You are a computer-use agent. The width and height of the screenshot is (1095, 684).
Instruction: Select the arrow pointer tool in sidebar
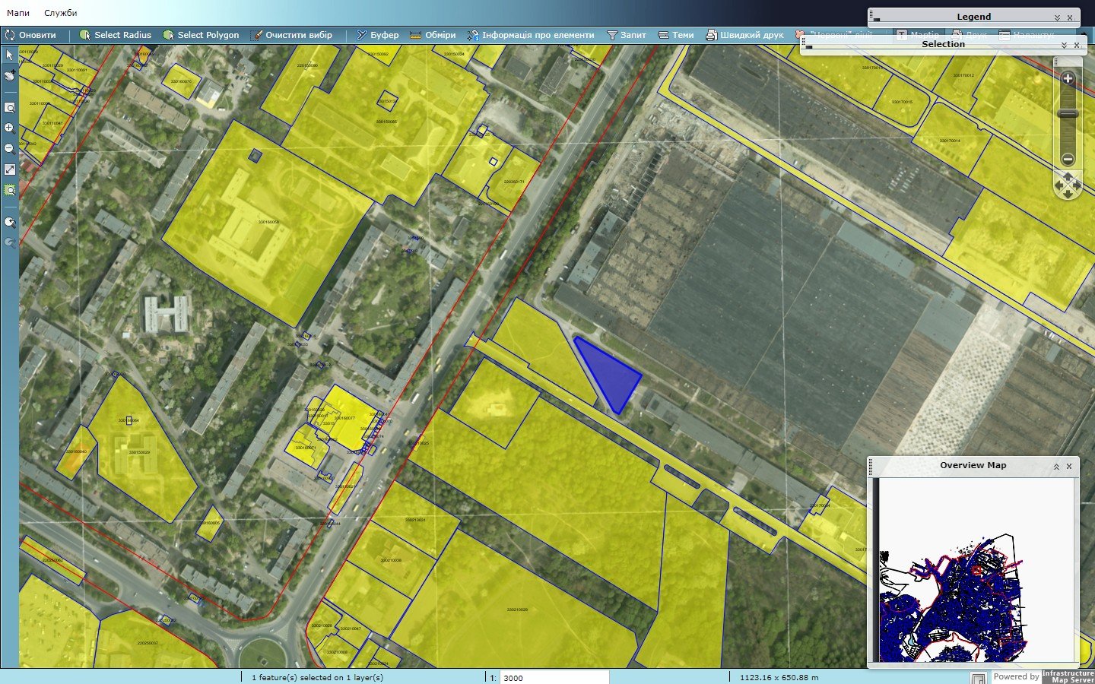click(9, 55)
